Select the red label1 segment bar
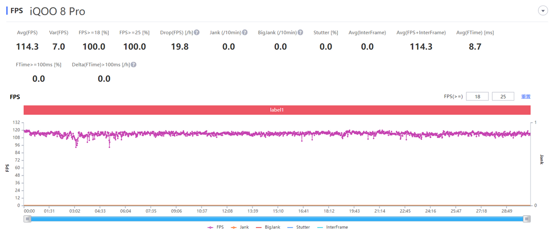 click(277, 110)
